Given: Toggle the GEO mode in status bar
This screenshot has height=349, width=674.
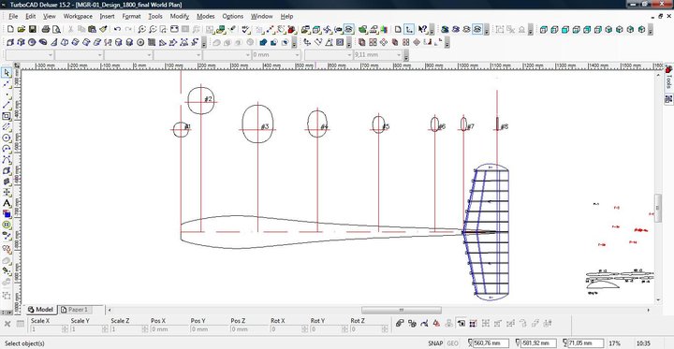Looking at the screenshot, I should 453,343.
